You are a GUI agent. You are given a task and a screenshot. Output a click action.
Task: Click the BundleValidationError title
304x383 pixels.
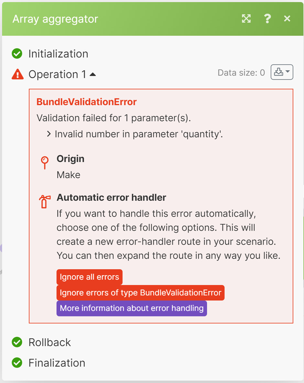pyautogui.click(x=86, y=102)
